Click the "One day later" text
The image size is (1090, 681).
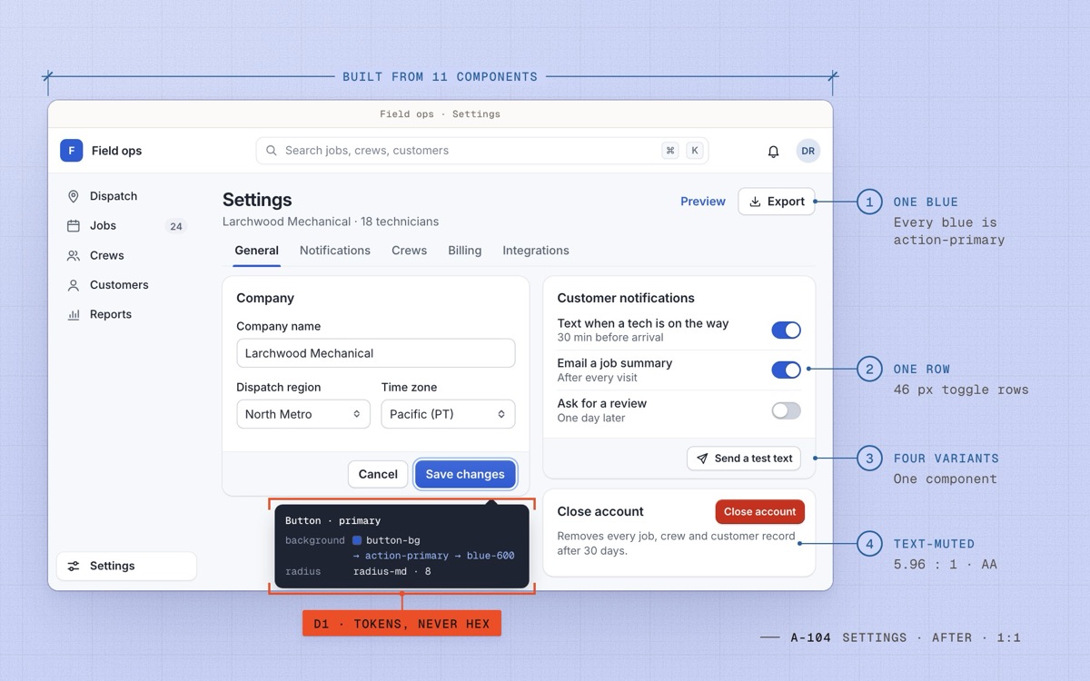pyautogui.click(x=591, y=418)
